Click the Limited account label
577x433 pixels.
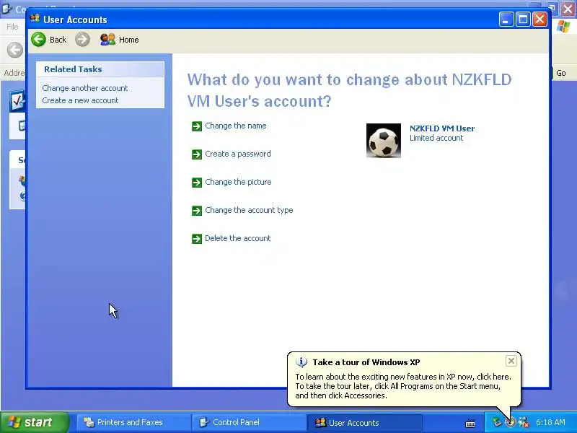(436, 138)
